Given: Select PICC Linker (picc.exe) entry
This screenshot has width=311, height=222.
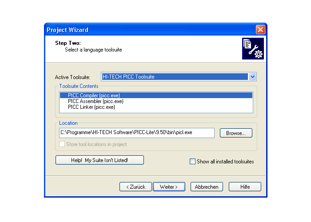Looking at the screenshot, I should [x=156, y=107].
